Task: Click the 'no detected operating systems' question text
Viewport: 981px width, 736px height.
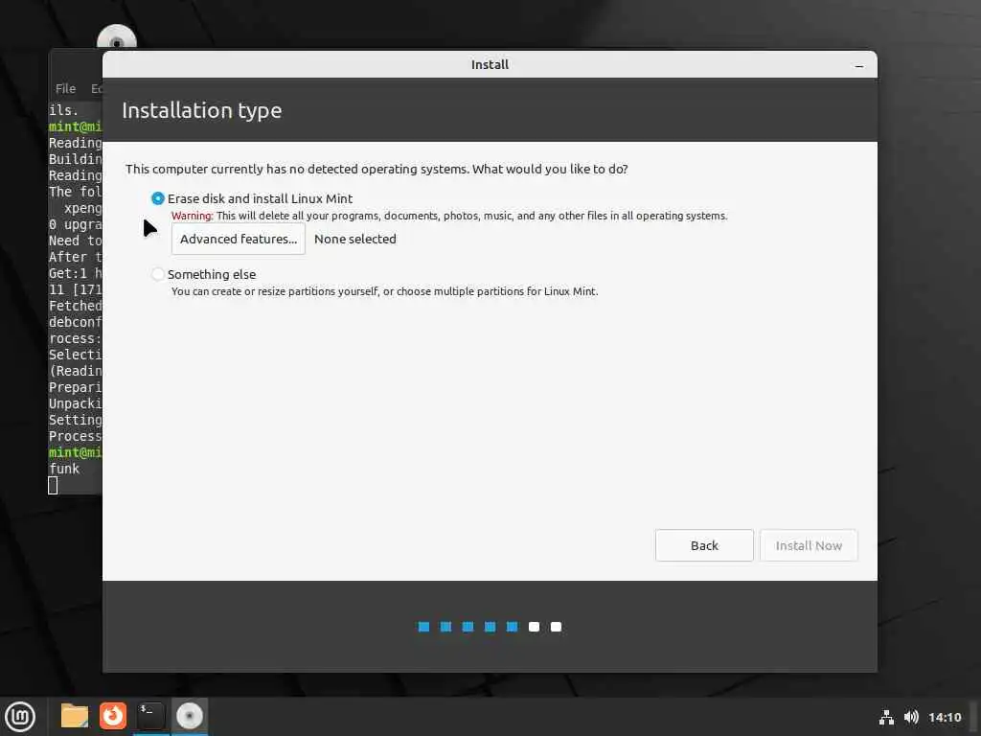Action: (x=376, y=169)
